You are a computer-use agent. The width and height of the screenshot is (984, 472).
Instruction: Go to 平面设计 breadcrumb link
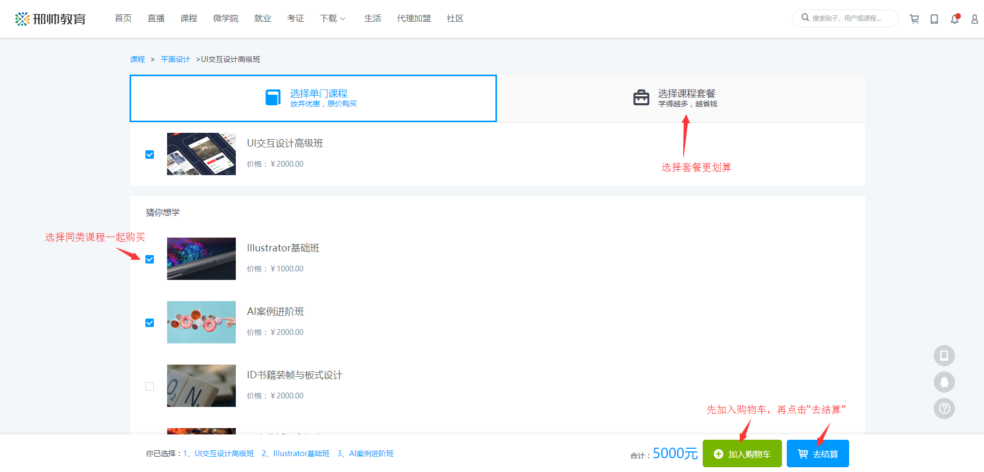(x=175, y=59)
